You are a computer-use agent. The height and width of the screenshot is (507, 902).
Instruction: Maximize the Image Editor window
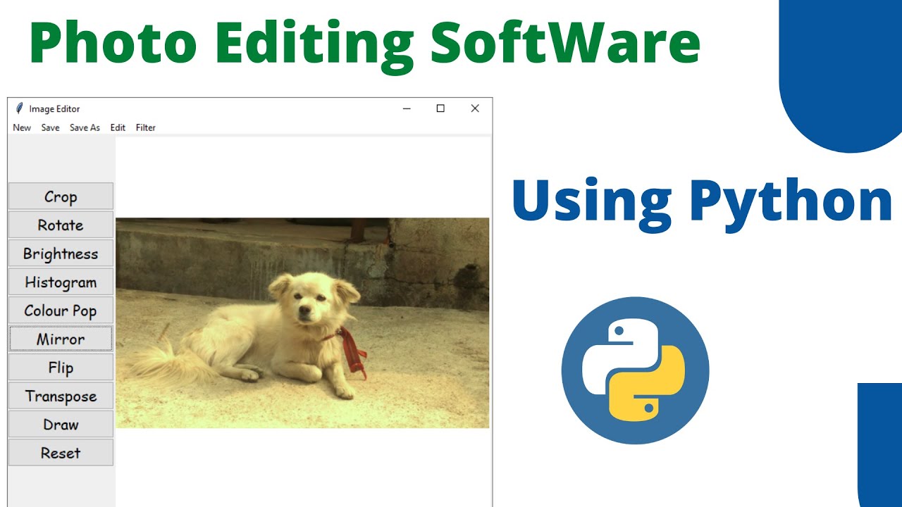440,108
